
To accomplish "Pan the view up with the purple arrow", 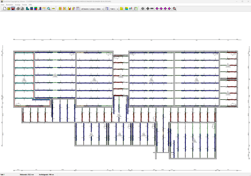I will (x=165, y=9).
